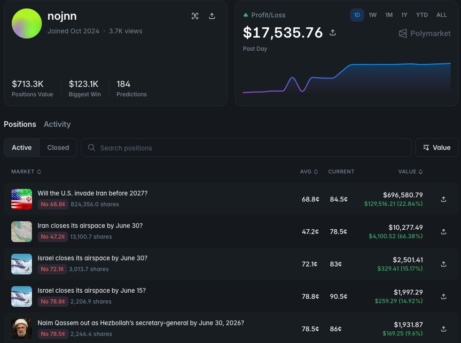The height and width of the screenshot is (343, 461).
Task: Click the profile scan/QR icon beside nojnn
Action: pos(195,16)
